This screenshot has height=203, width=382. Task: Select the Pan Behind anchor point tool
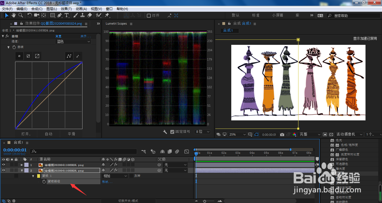point(44,15)
